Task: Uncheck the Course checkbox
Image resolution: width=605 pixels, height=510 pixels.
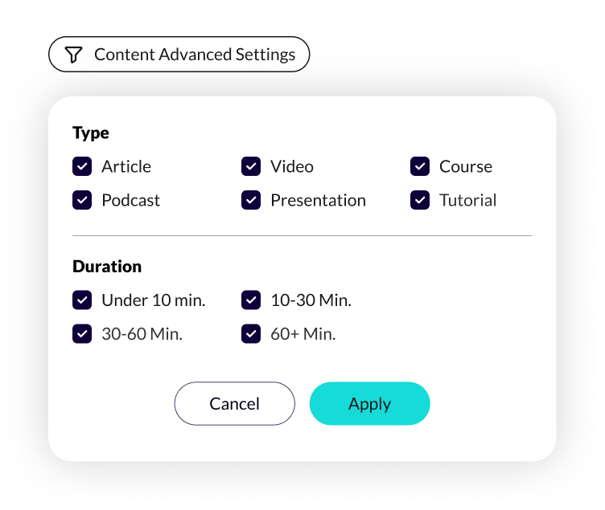Action: point(420,166)
